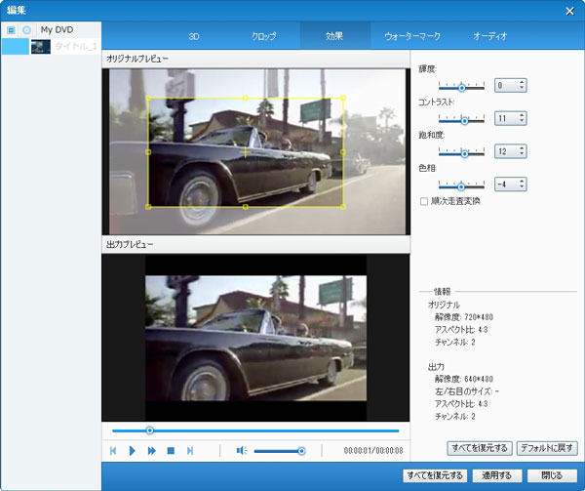
Task: Click the My DVD disc icon
Action: point(26,30)
